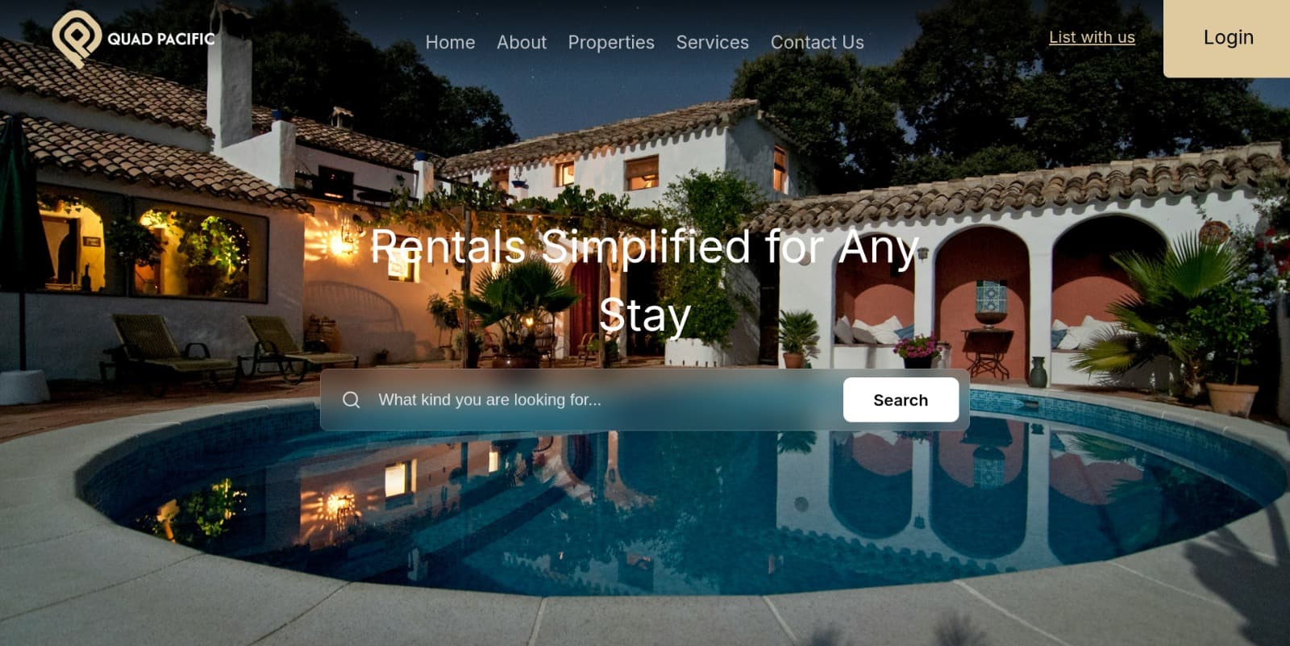Click the magnifier icon in search bar
The height and width of the screenshot is (646, 1290).
(351, 400)
